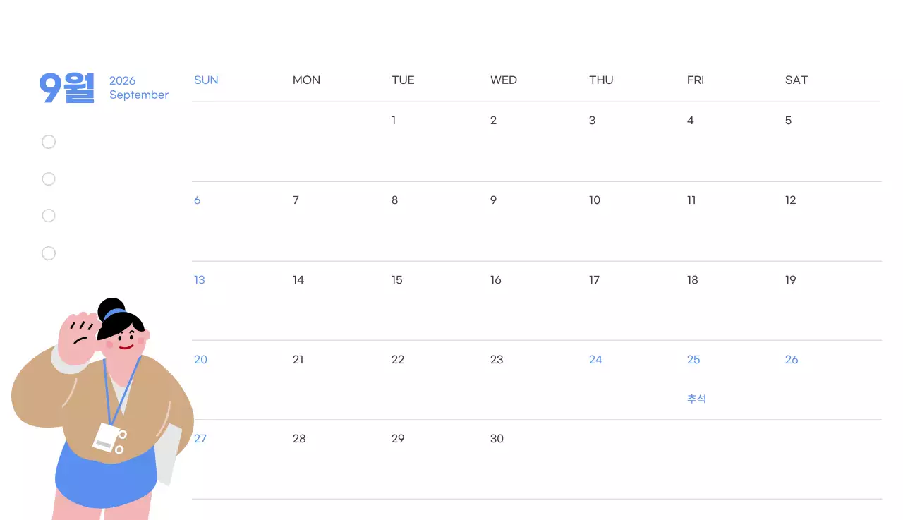Select Saturday the 12th

point(790,200)
